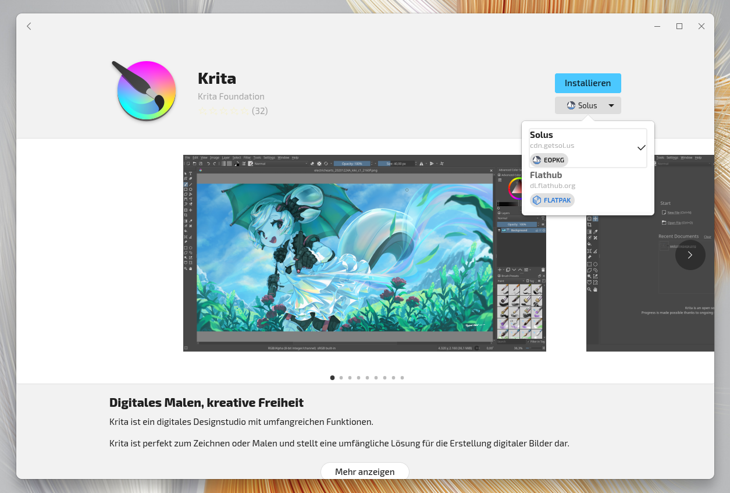This screenshot has height=493, width=730.
Task: Show the next screenshot with the arrow
Action: point(690,255)
